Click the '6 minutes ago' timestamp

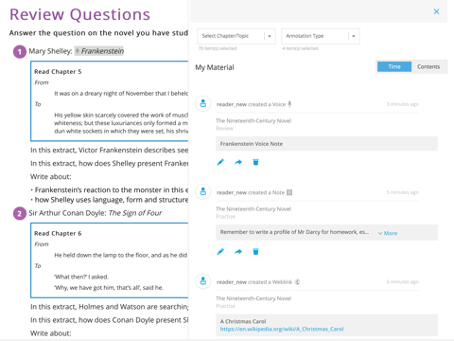click(x=403, y=281)
